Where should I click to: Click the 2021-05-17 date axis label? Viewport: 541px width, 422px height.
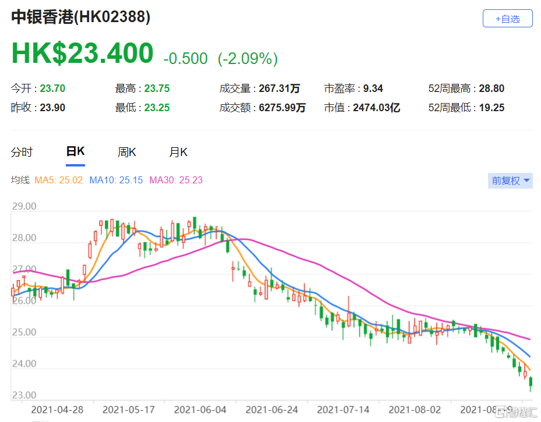click(x=129, y=410)
